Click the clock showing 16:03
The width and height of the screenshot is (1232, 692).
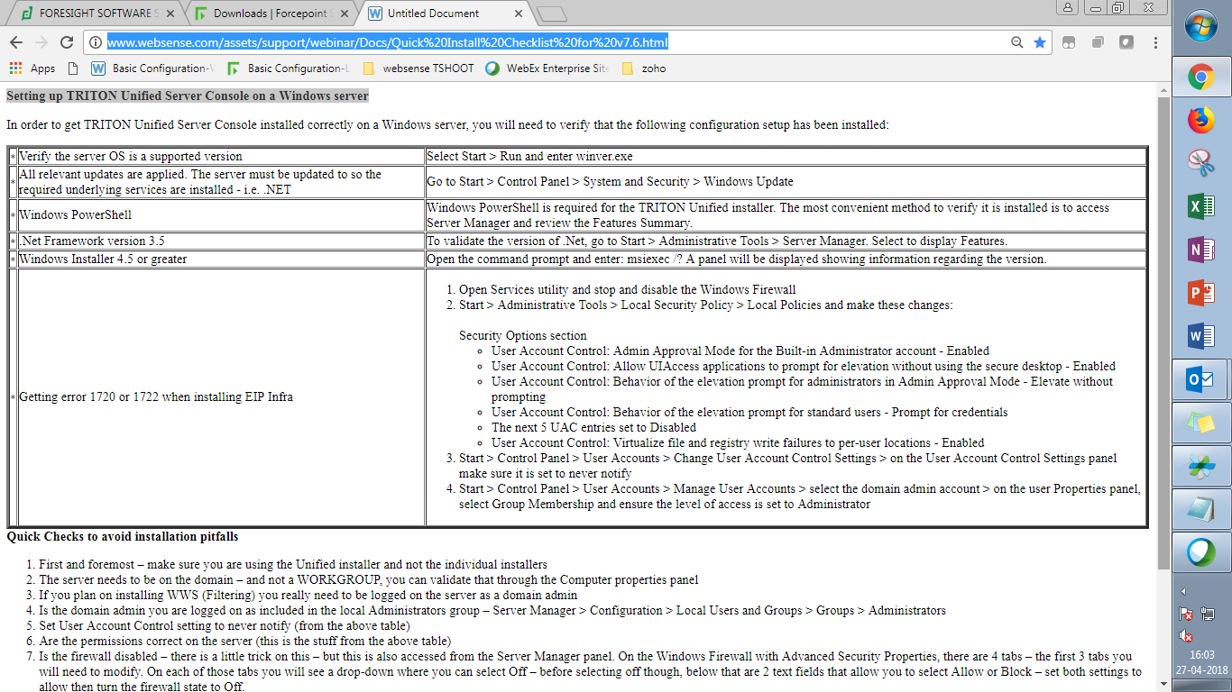tap(1200, 655)
